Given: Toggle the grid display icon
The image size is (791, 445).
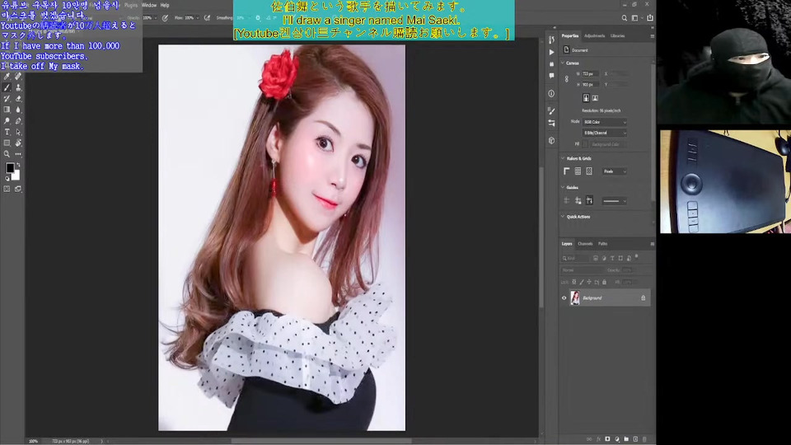Looking at the screenshot, I should click(x=578, y=171).
